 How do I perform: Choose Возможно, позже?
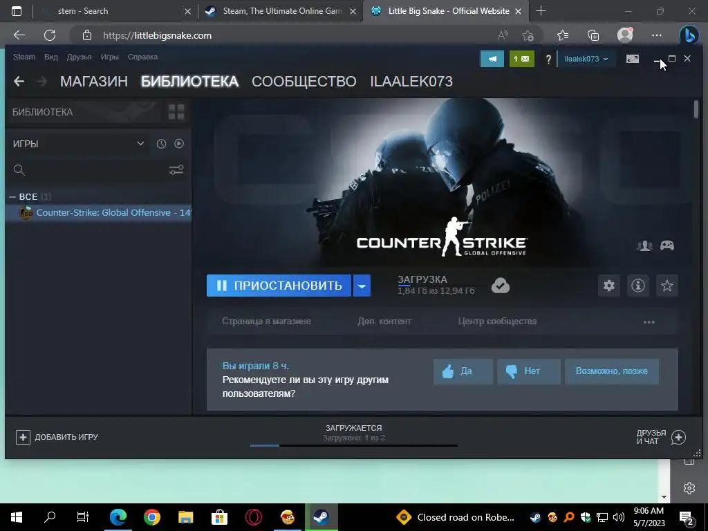click(611, 371)
